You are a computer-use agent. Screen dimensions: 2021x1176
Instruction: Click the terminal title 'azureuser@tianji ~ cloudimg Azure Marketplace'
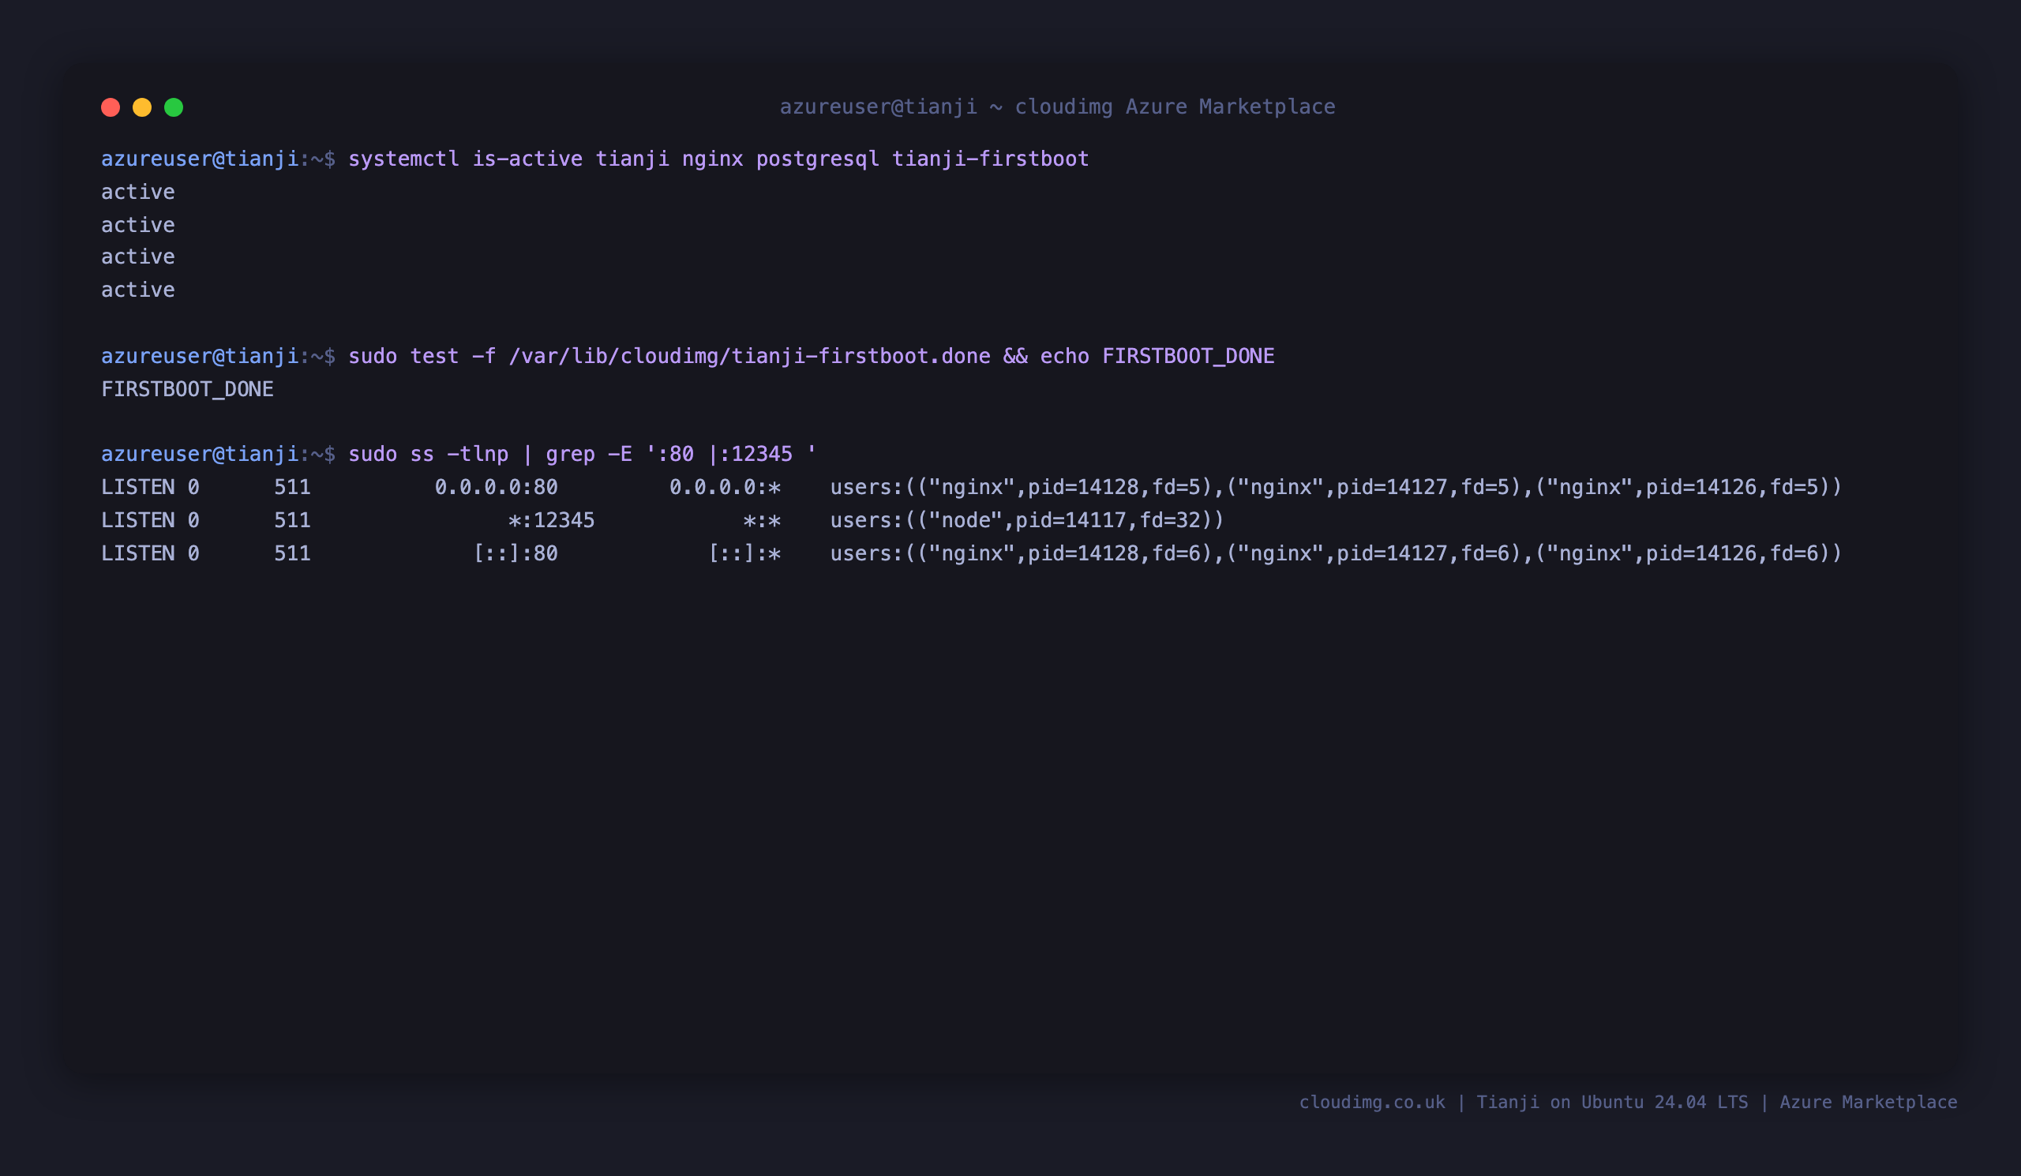point(1057,107)
